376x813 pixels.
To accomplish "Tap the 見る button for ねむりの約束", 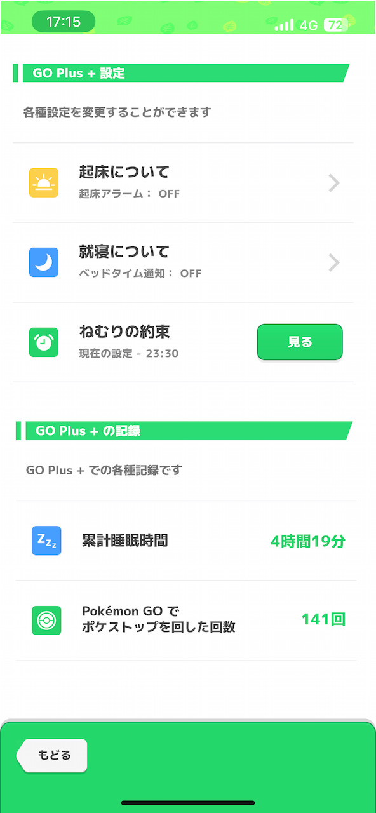I will (x=300, y=342).
